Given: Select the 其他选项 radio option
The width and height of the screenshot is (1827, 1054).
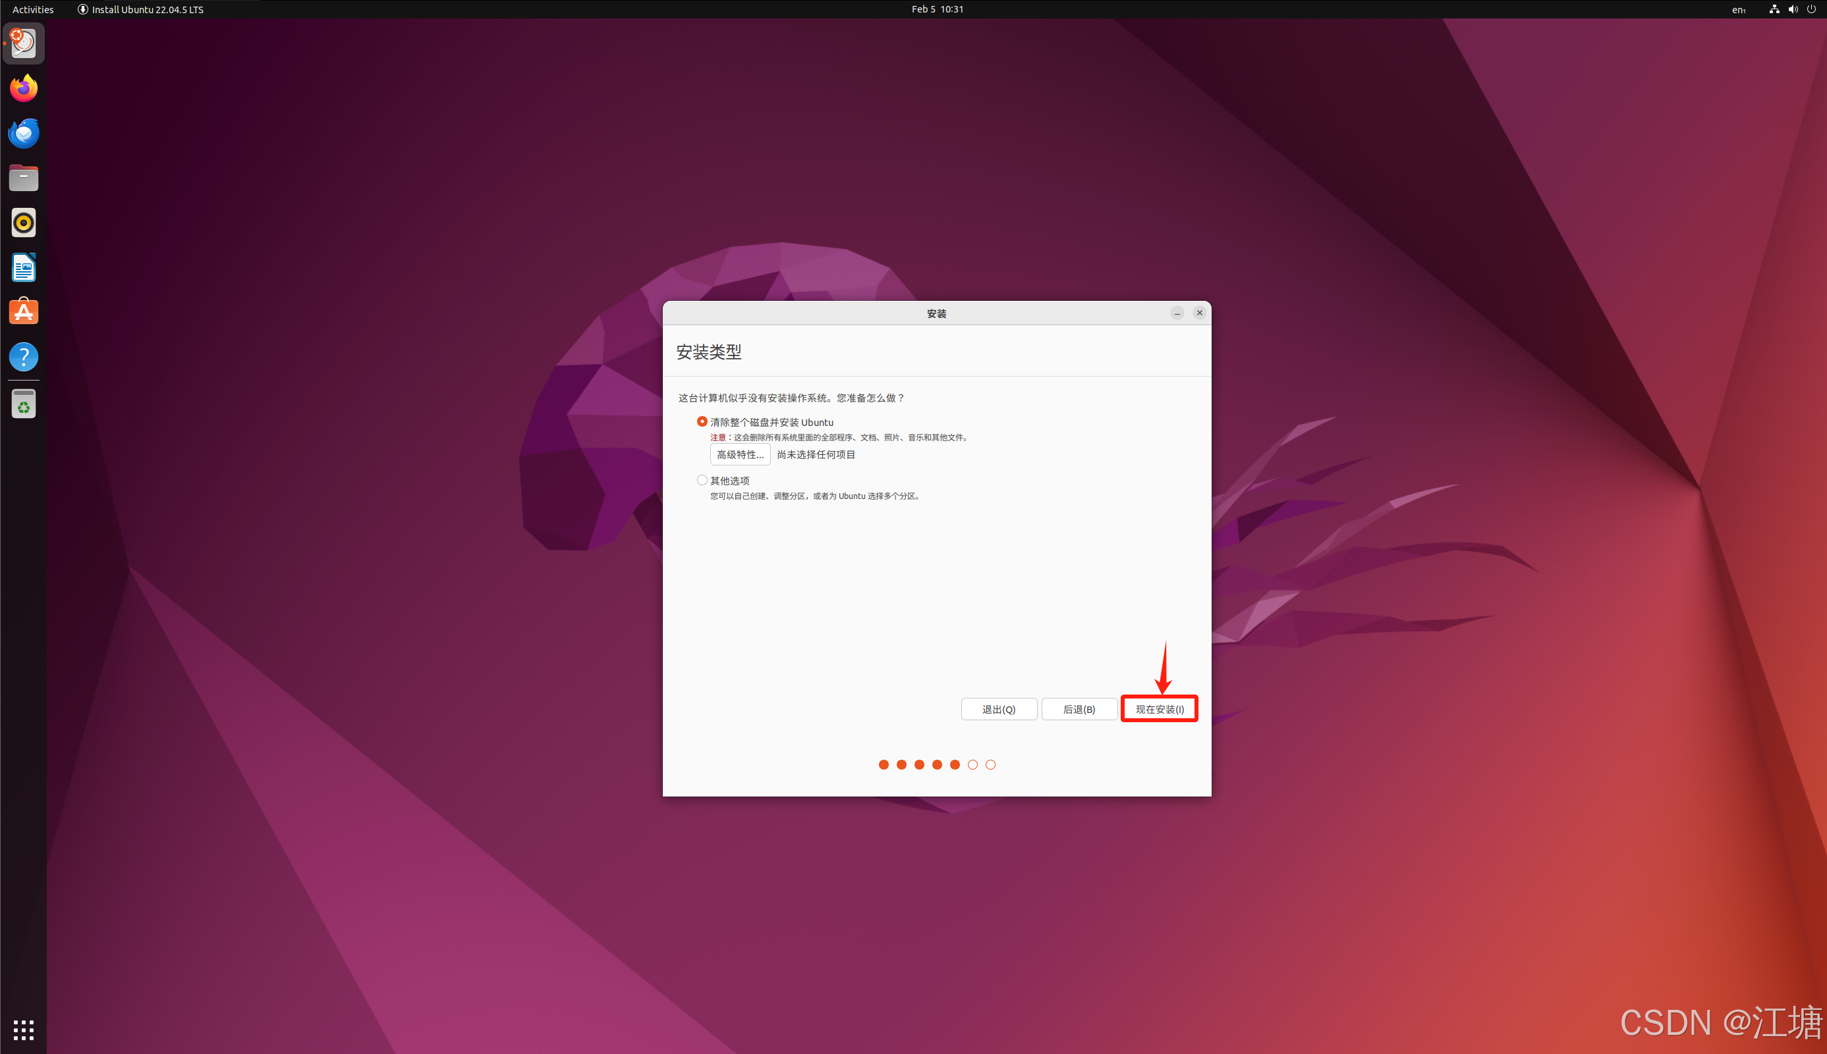Looking at the screenshot, I should [x=702, y=480].
